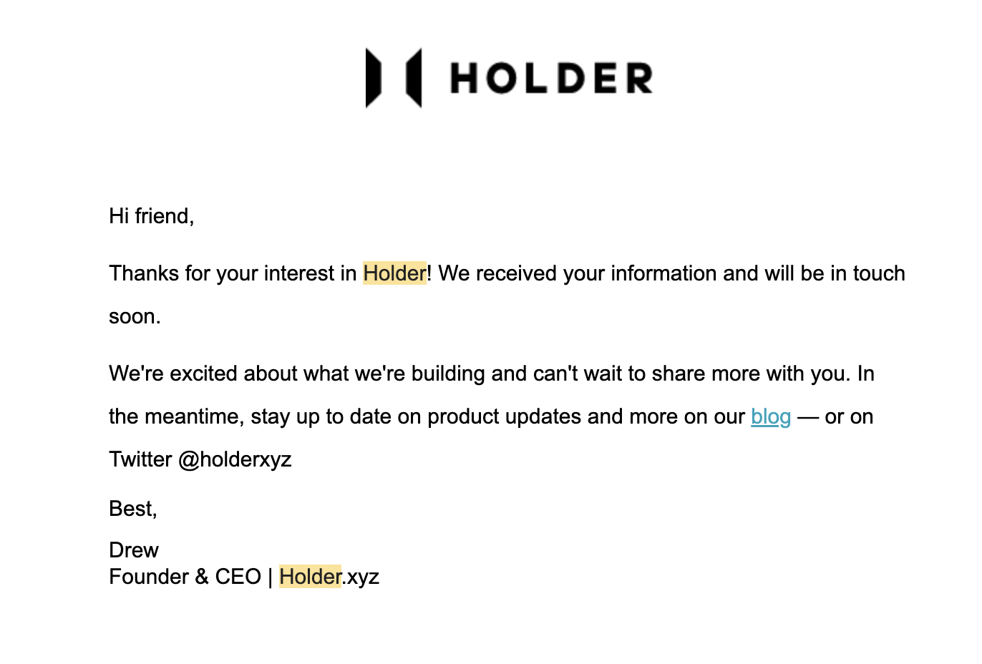Click the highlighted Holder in the first paragraph
Viewport: 982px width, 664px height.
coord(394,273)
